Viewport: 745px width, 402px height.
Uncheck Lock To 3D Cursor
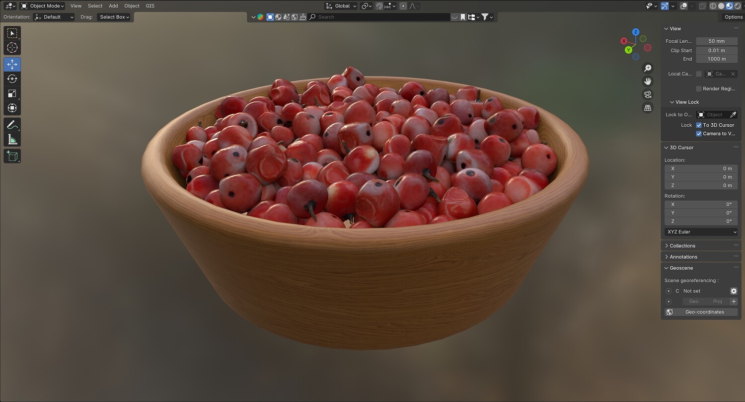[699, 125]
